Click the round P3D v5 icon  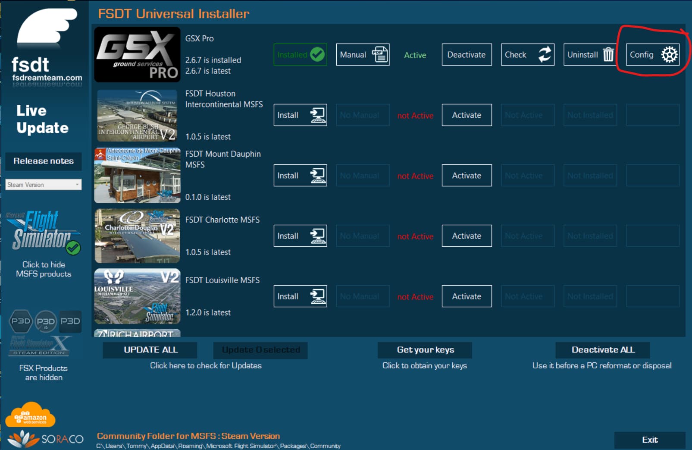click(46, 321)
